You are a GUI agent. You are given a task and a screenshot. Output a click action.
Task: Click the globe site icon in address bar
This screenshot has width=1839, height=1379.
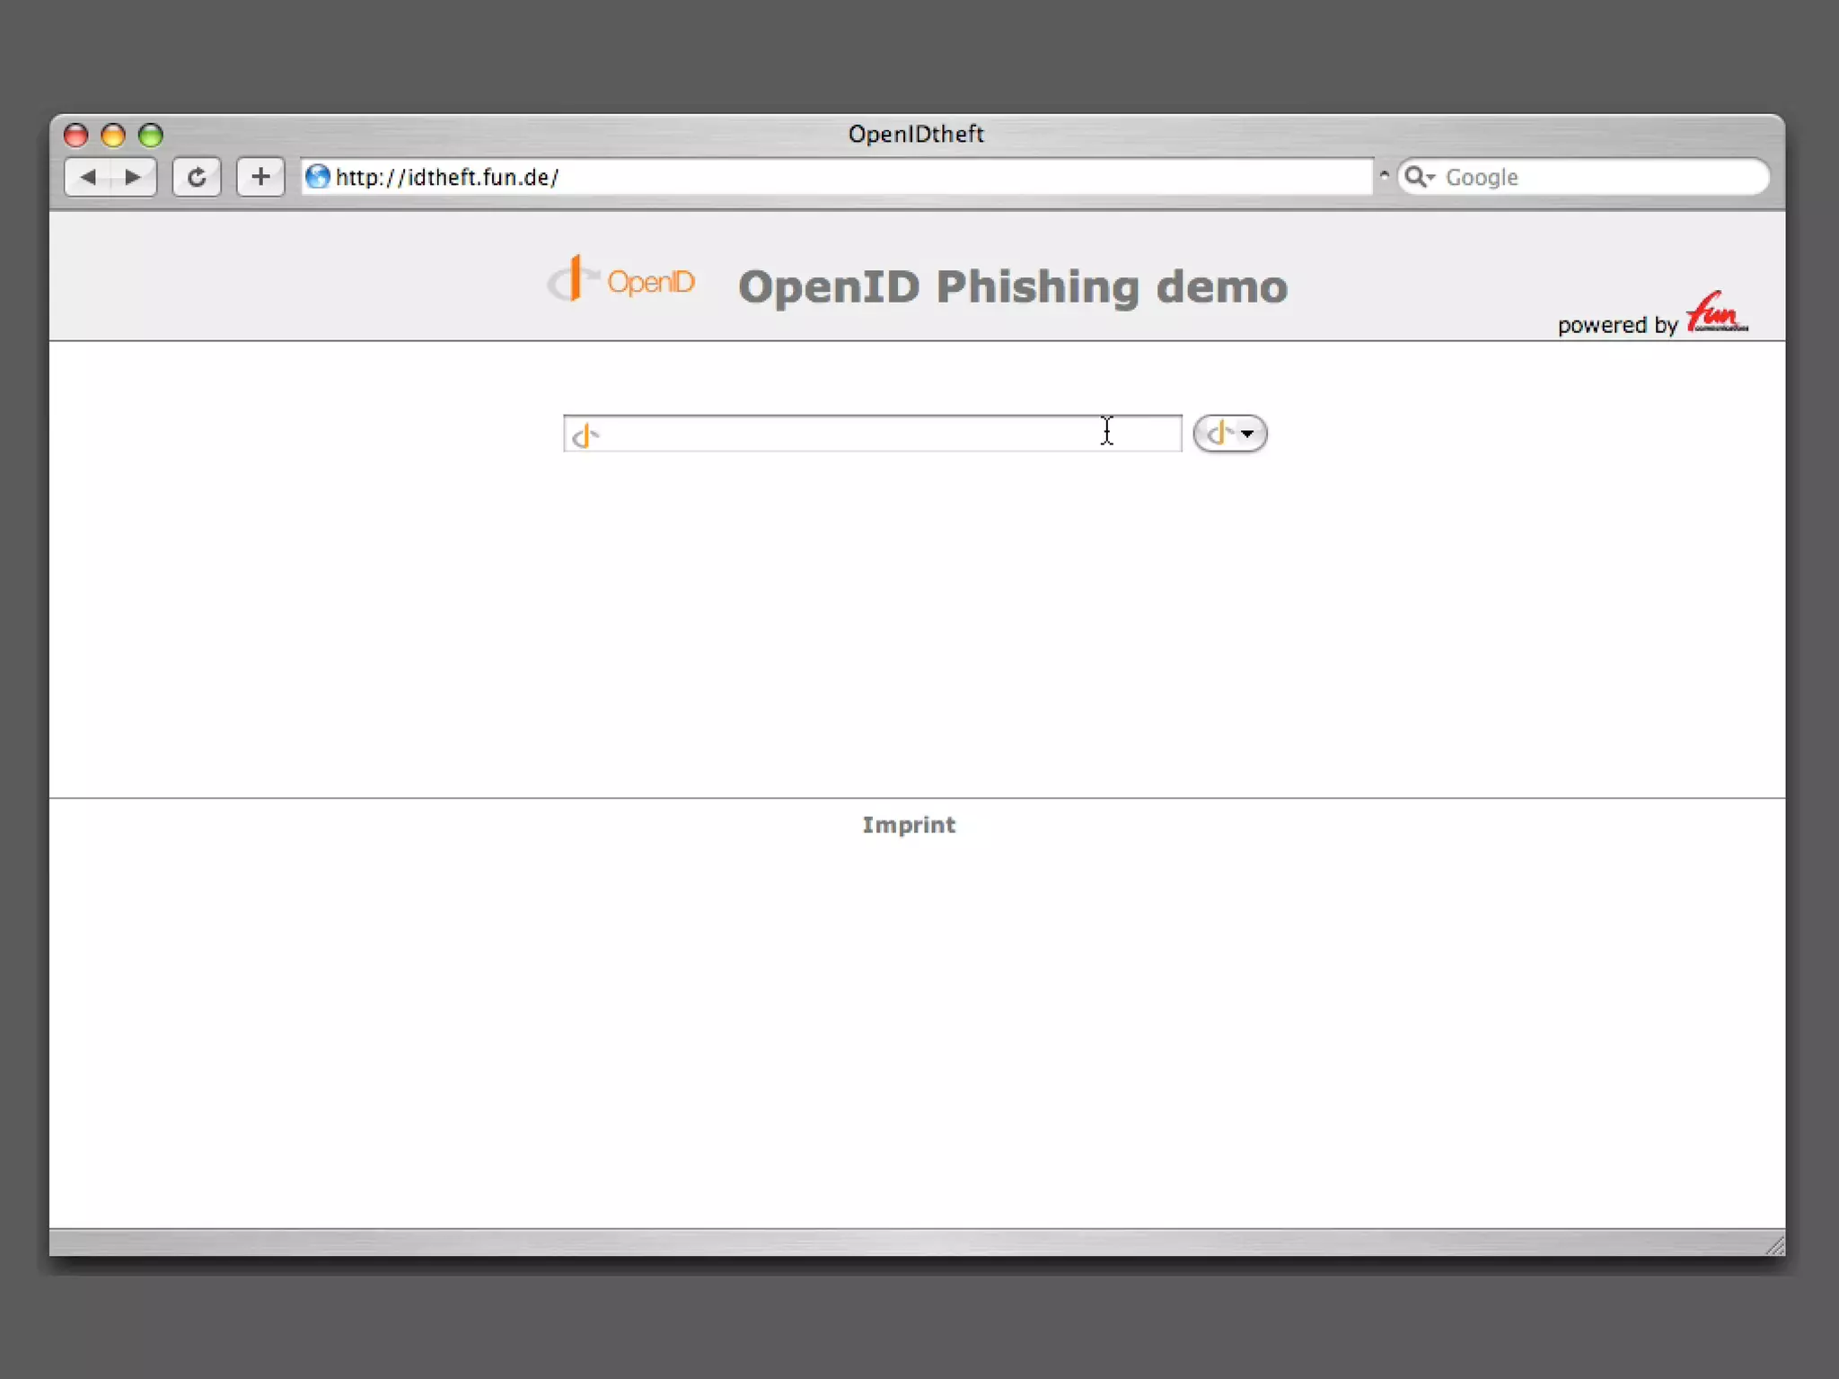(317, 177)
